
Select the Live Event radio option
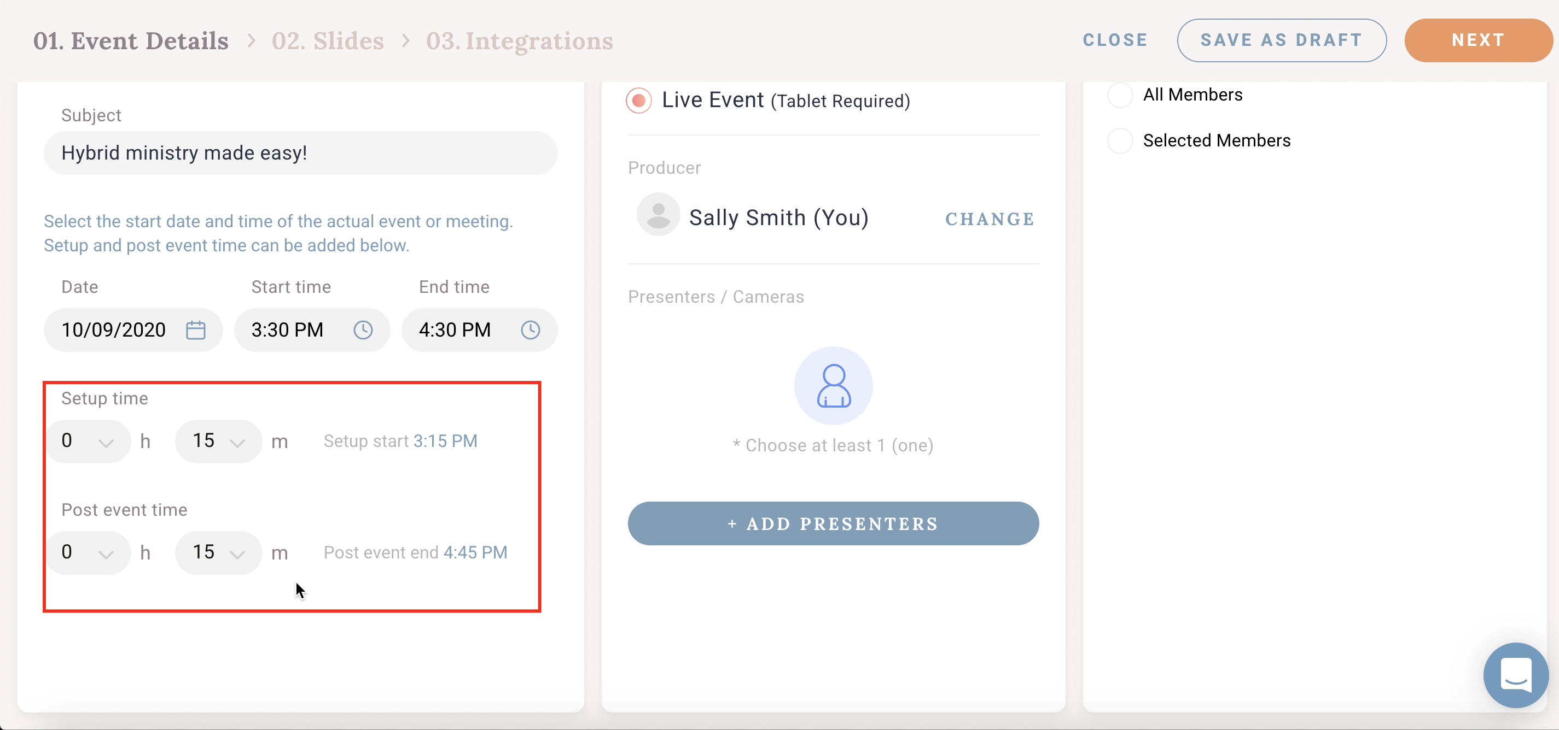(638, 101)
